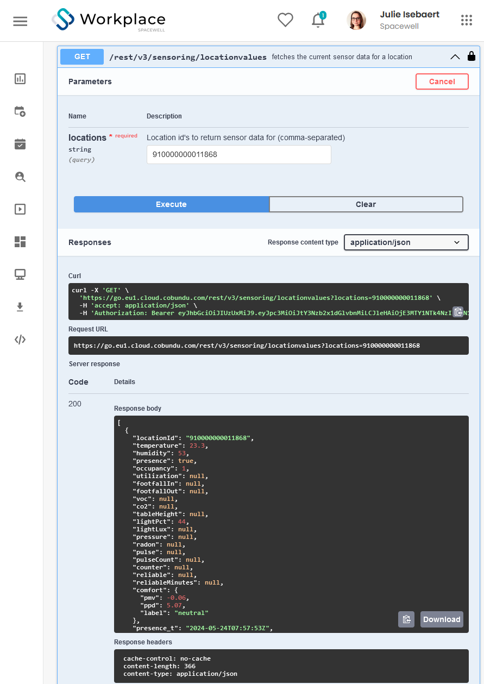Copy the response body to clipboard
484x684 pixels.
(x=406, y=619)
